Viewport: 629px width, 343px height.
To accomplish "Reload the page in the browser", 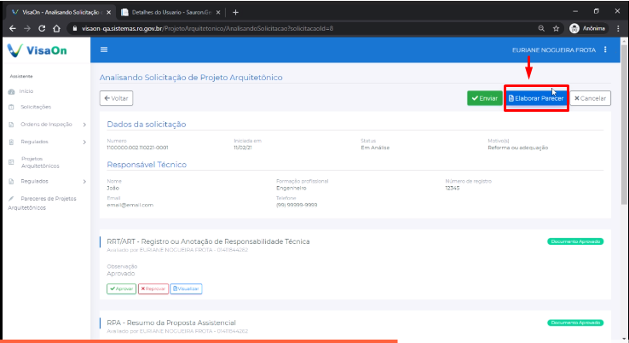I will [x=42, y=28].
